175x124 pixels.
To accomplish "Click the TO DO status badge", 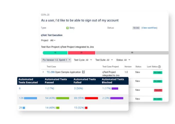I will pyautogui.click(x=136, y=28).
